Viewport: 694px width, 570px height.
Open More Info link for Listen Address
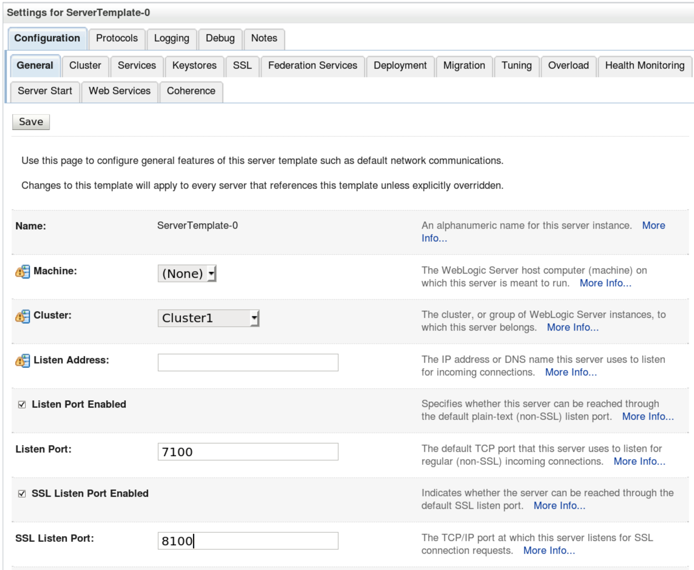[571, 373]
